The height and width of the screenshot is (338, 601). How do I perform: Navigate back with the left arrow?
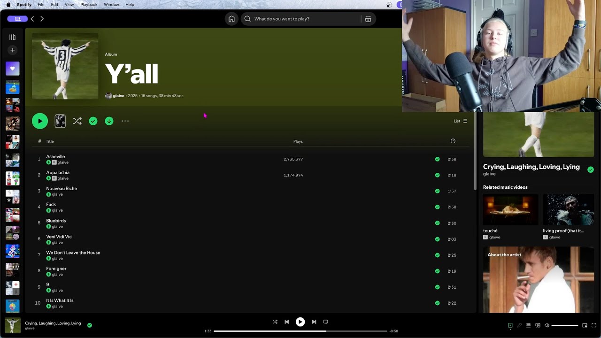[32, 19]
